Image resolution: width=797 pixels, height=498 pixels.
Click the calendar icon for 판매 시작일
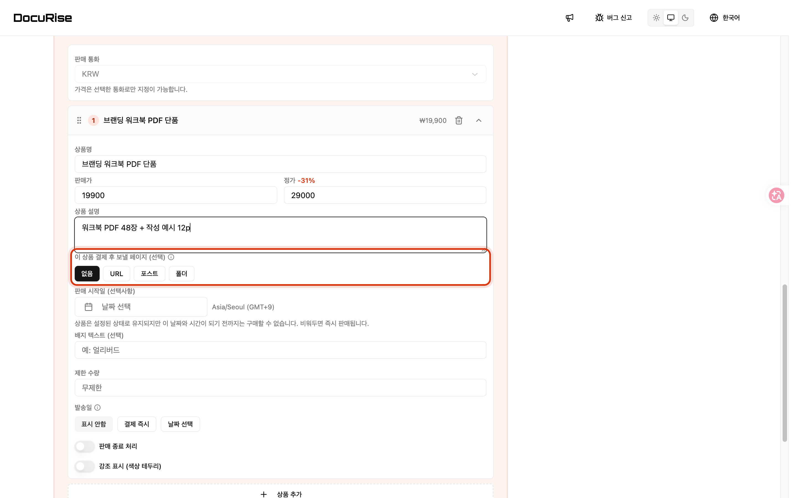pyautogui.click(x=89, y=307)
